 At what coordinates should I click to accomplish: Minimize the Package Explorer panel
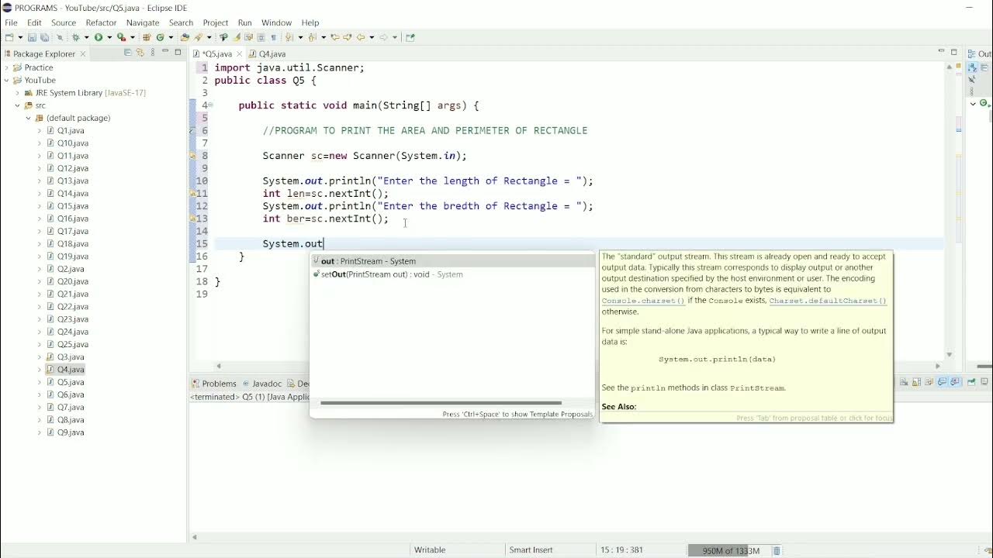pos(165,52)
